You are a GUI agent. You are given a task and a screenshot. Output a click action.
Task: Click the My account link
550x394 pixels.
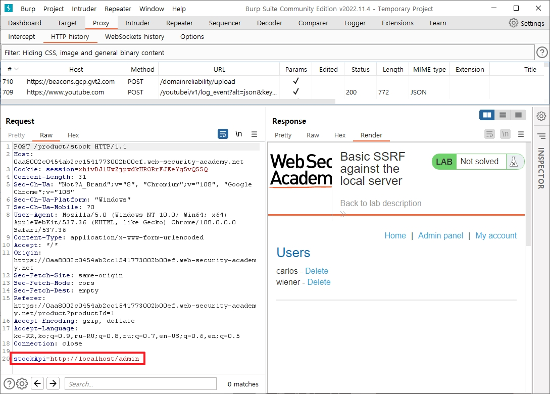[496, 235]
